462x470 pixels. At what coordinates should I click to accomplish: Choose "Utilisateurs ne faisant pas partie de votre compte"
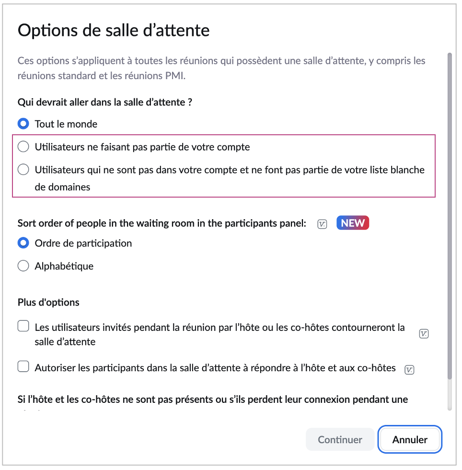(23, 147)
